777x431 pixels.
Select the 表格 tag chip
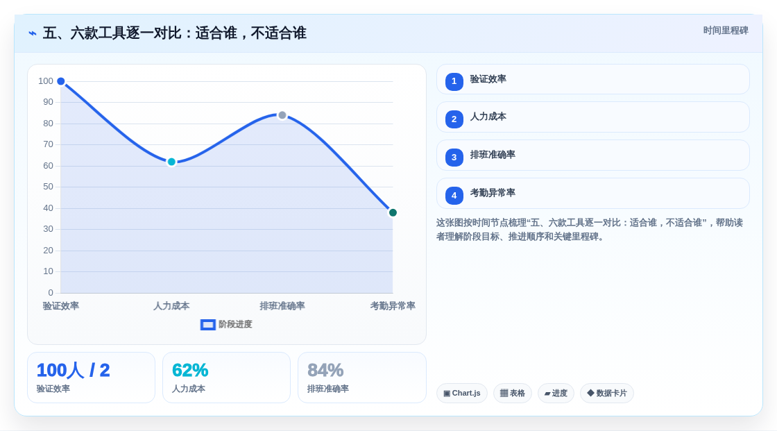(x=513, y=394)
